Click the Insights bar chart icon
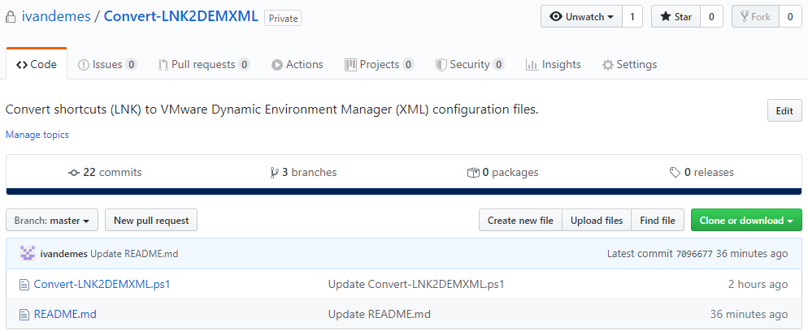The height and width of the screenshot is (335, 808). 532,65
